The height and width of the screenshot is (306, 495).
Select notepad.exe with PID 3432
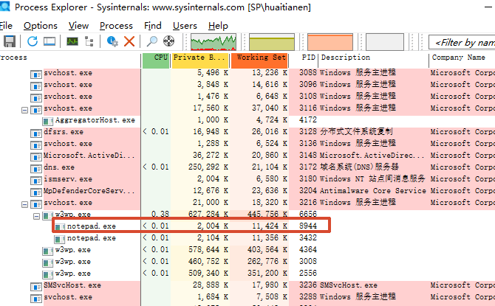point(91,238)
